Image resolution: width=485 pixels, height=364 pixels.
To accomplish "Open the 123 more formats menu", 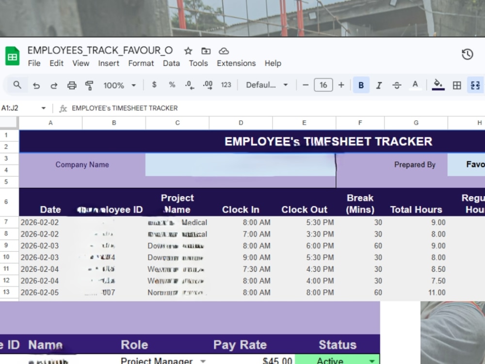I will point(226,85).
